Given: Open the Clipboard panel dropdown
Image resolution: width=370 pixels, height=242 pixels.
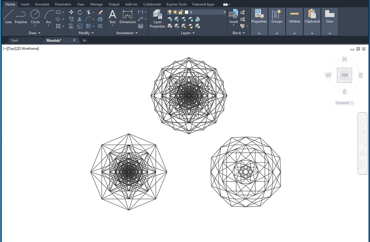Looking at the screenshot, I should 312,33.
